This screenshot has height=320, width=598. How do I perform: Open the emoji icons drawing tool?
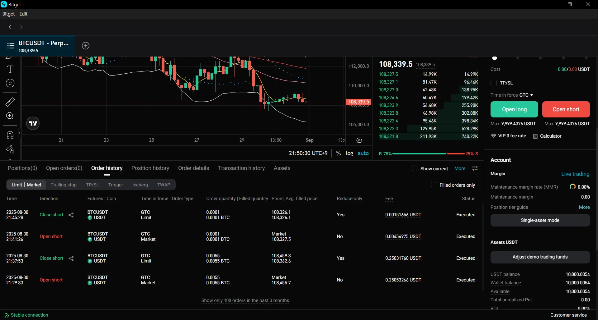coord(10,83)
